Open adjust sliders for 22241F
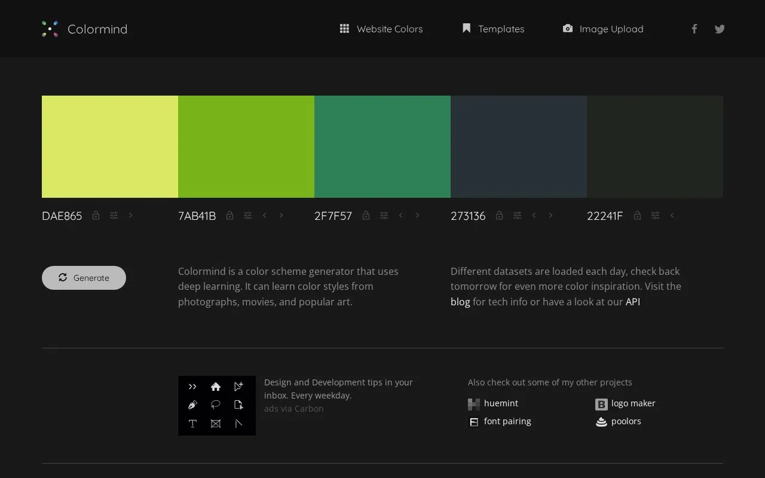The image size is (765, 478). [655, 215]
